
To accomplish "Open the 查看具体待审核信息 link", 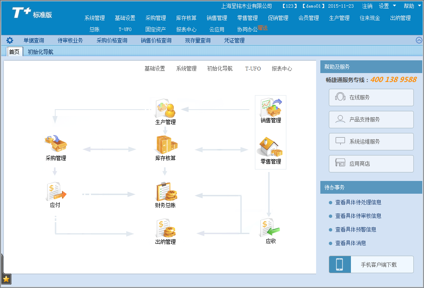I will point(358,216).
